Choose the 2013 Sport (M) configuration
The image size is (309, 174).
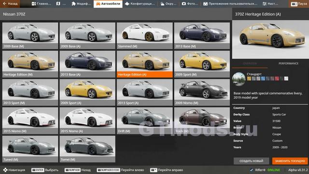pos(30,92)
